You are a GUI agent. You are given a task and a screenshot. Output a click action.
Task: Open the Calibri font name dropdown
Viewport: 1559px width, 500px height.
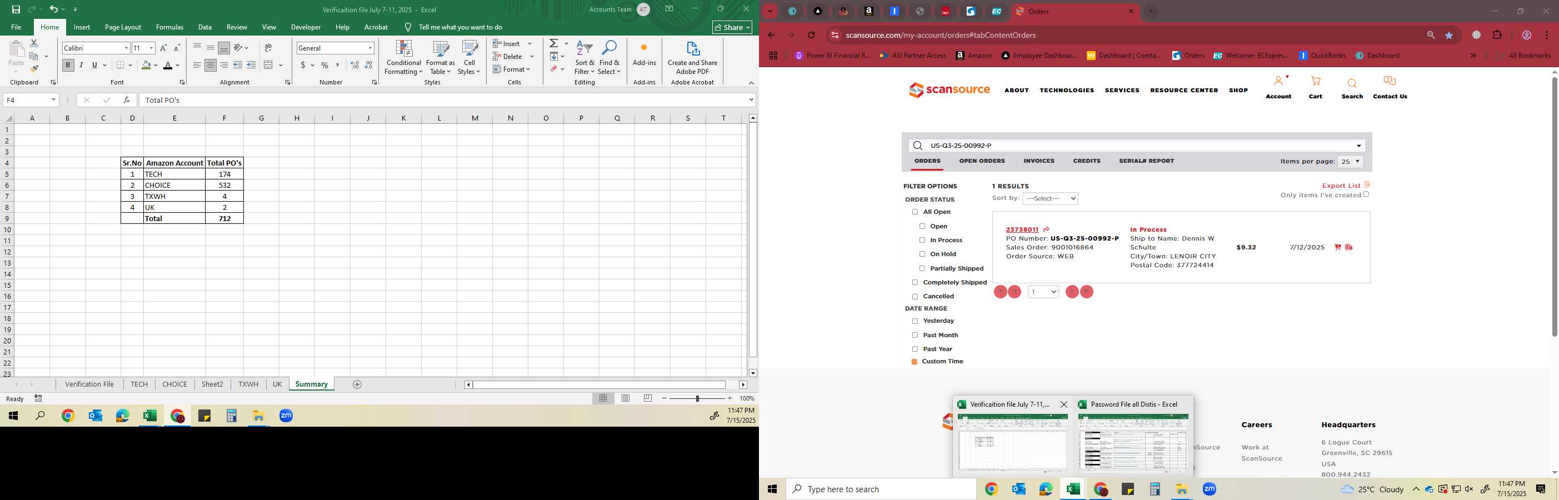coord(126,48)
